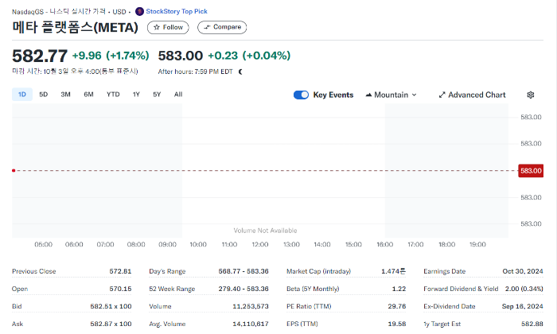Click the Market Cap (intraday) label
557x334 pixels.
point(318,271)
